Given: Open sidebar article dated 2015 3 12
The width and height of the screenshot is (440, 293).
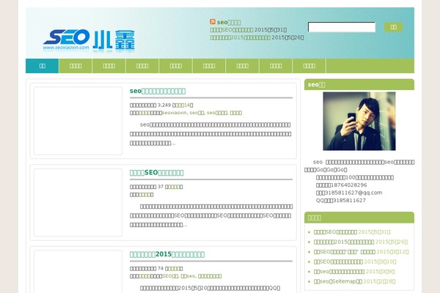Looking at the screenshot, I should coord(345,252).
